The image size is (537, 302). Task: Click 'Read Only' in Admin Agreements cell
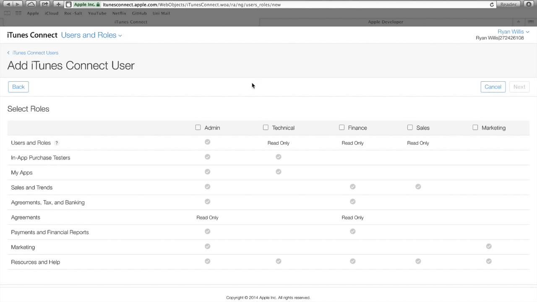(207, 218)
